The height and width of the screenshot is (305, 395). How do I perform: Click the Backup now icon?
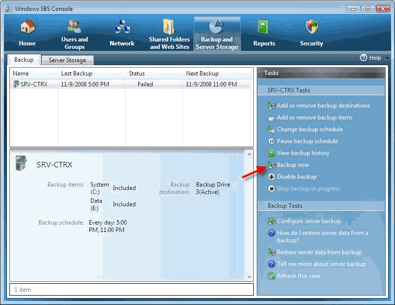click(x=271, y=165)
